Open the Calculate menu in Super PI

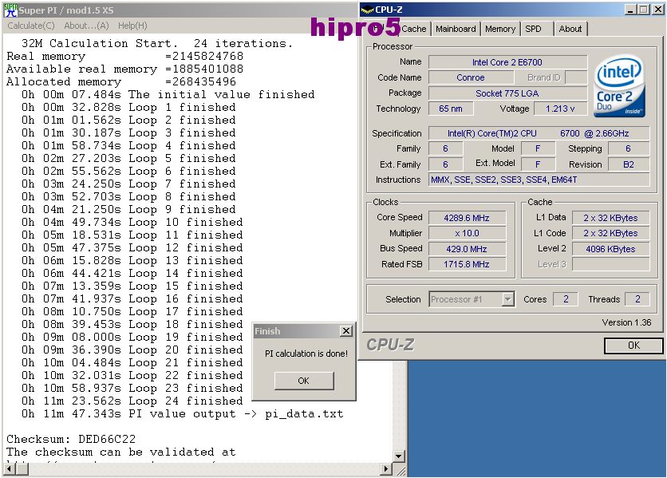30,26
